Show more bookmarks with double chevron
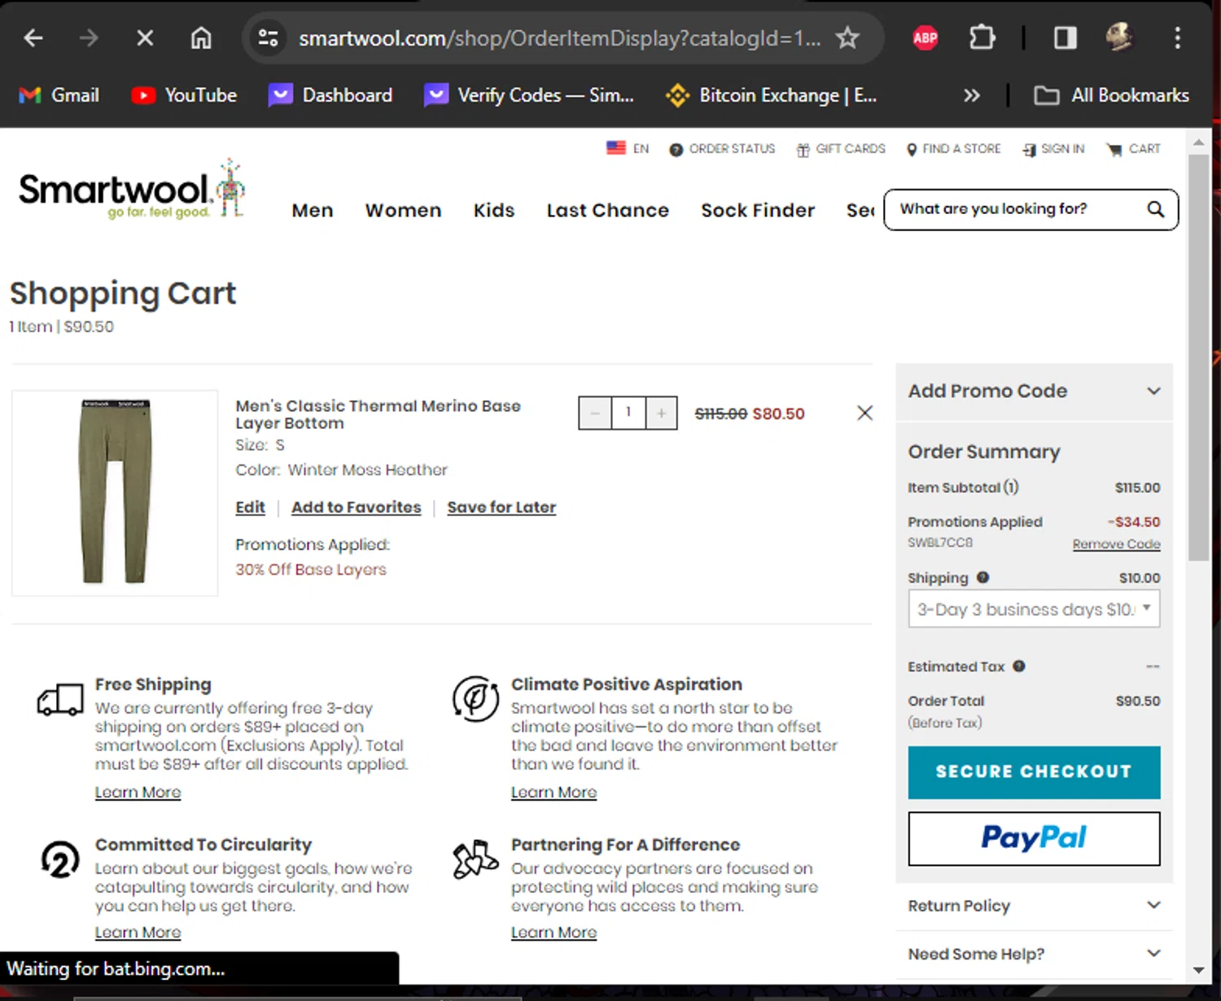Screen dimensions: 1221x1001 click(x=972, y=95)
